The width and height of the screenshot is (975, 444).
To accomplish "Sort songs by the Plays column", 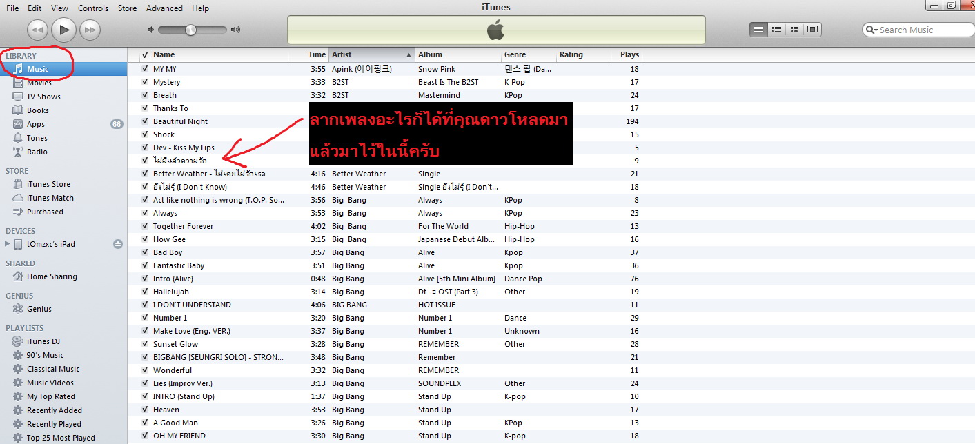I will (628, 54).
